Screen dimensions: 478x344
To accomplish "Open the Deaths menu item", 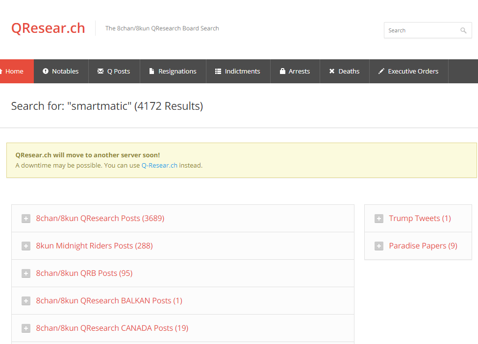I will [x=345, y=71].
